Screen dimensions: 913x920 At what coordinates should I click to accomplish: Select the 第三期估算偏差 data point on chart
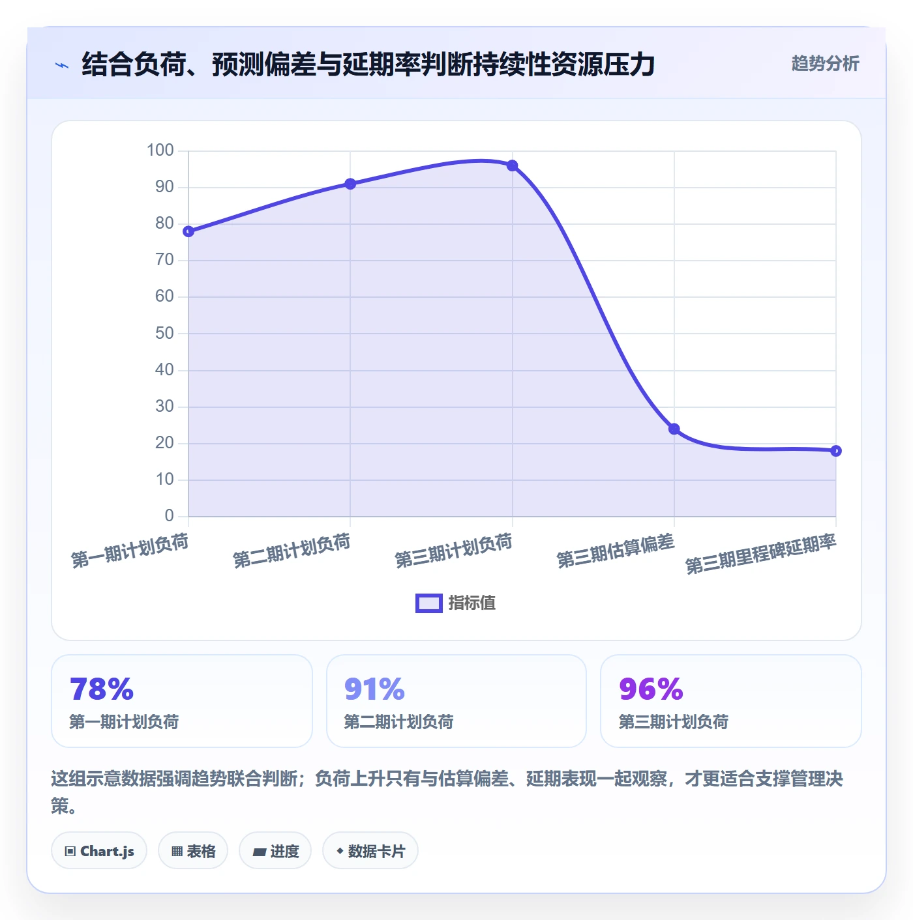(674, 429)
